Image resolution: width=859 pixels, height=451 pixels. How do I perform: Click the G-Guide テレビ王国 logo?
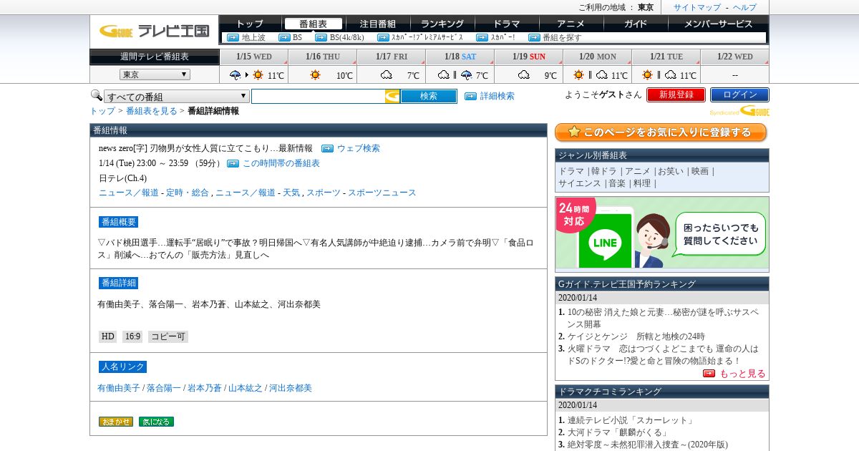pos(154,31)
